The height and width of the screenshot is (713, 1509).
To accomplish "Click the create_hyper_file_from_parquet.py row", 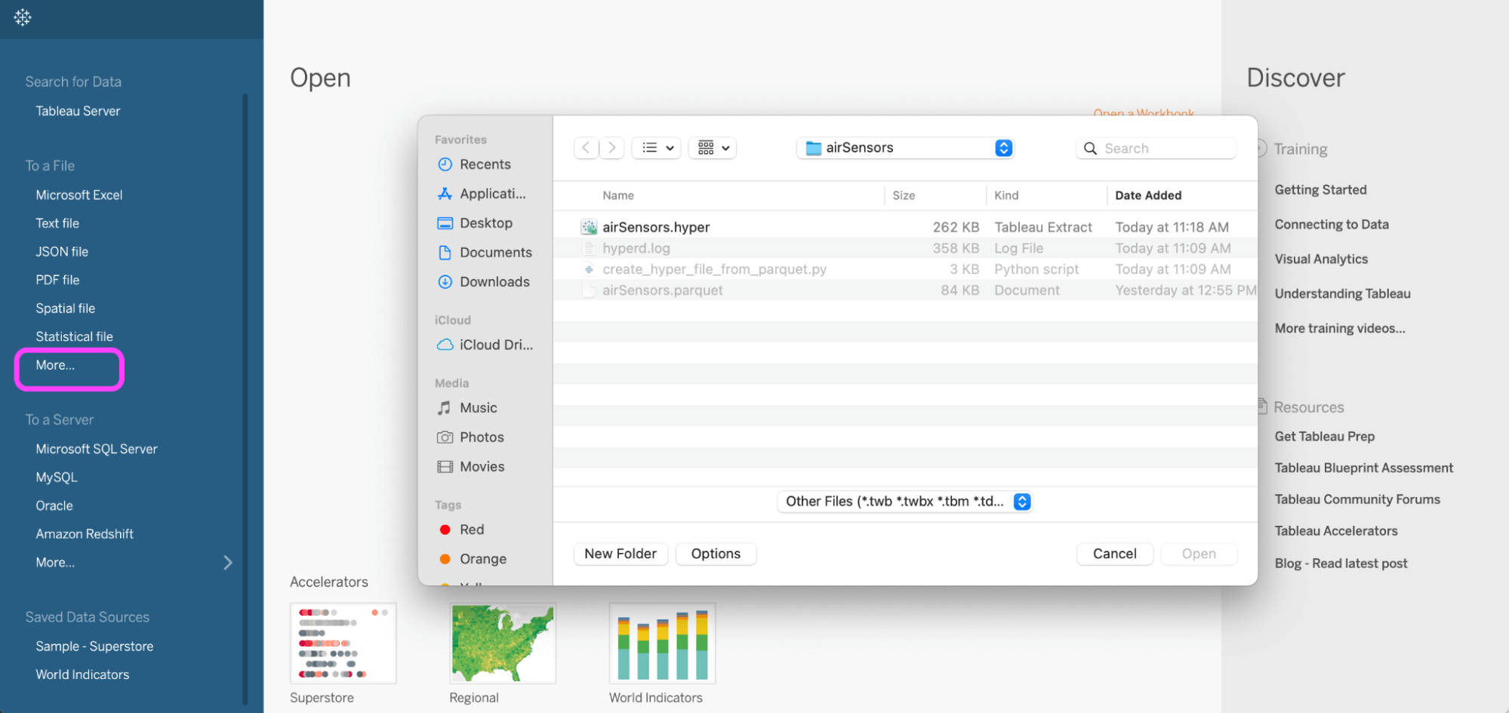I will coord(905,269).
